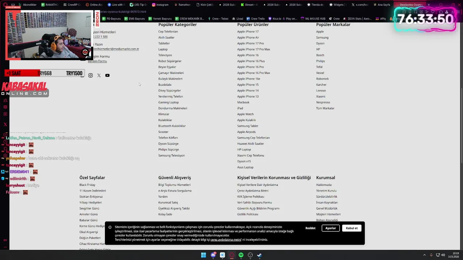Open OBS Studio from the taskbar
Viewport: 463px width, 260px height.
click(250, 255)
